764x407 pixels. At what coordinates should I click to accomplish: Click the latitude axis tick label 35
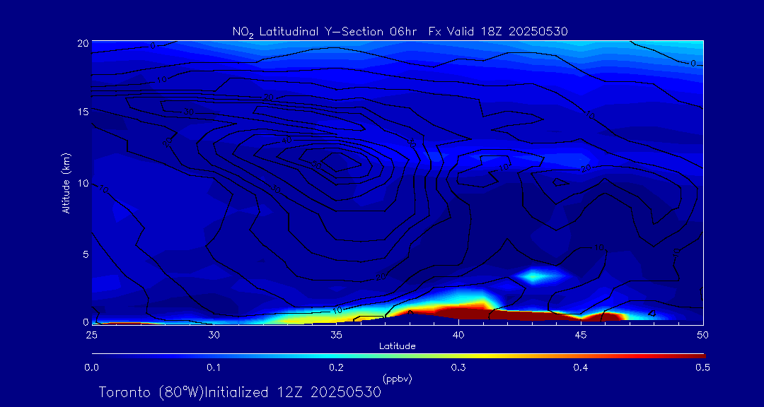[336, 335]
